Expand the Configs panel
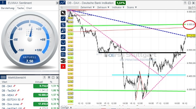Image resolution: width=196 pixels, height=109 pixels. pyautogui.click(x=66, y=107)
